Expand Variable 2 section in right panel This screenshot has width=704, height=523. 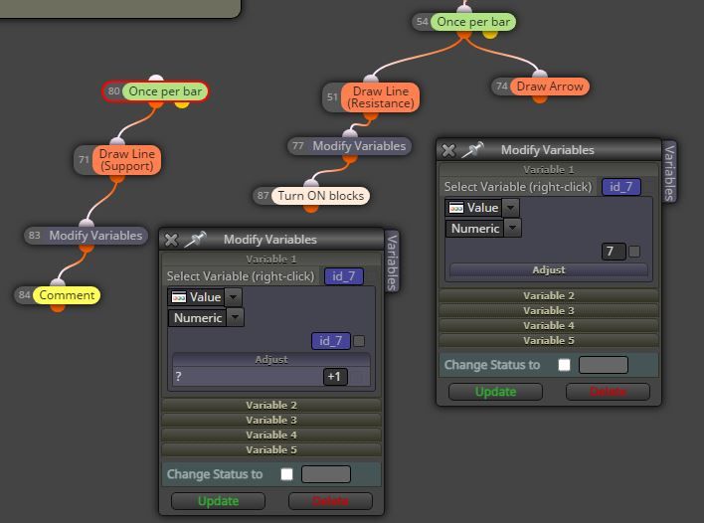(549, 295)
